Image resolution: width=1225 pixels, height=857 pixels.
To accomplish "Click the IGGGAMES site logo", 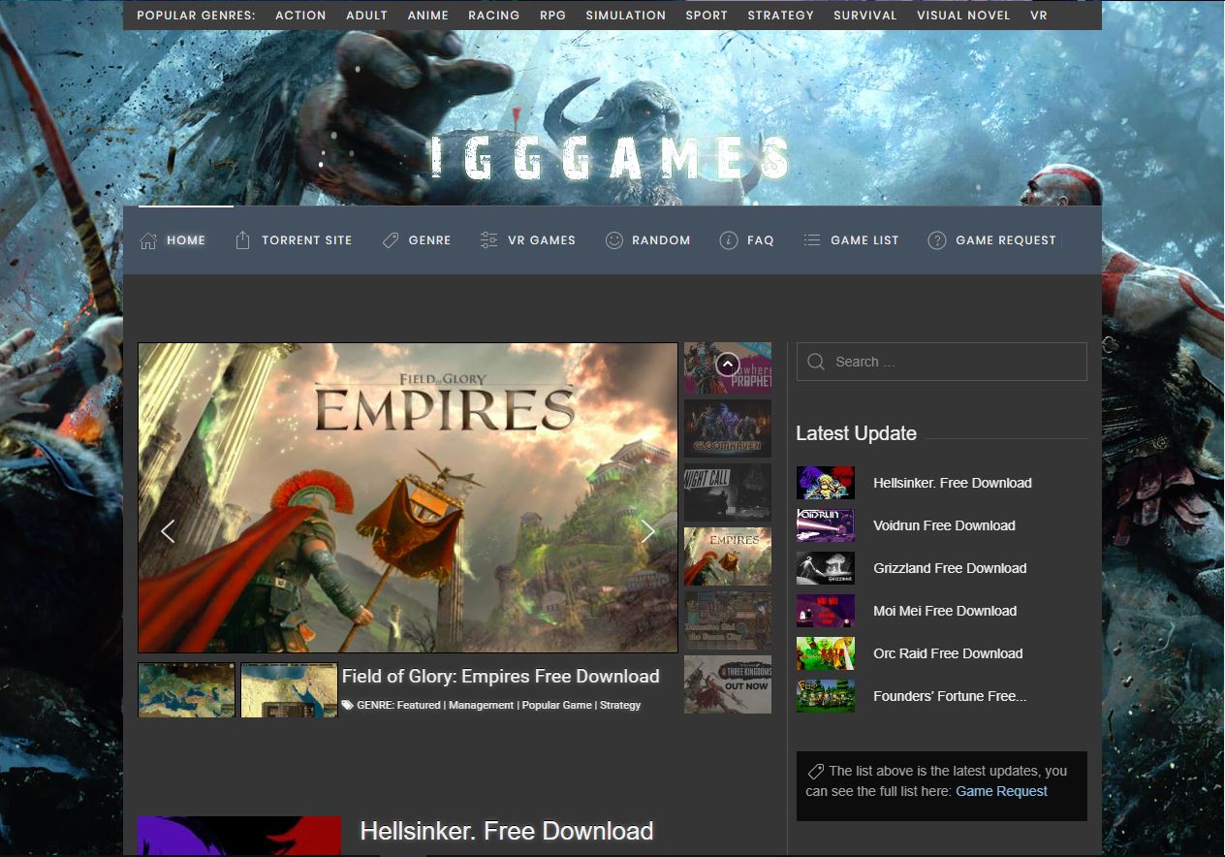I will coord(611,159).
